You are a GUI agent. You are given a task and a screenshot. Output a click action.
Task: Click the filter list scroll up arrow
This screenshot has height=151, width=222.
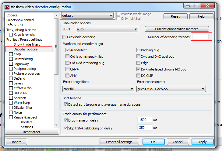[x=57, y=15]
